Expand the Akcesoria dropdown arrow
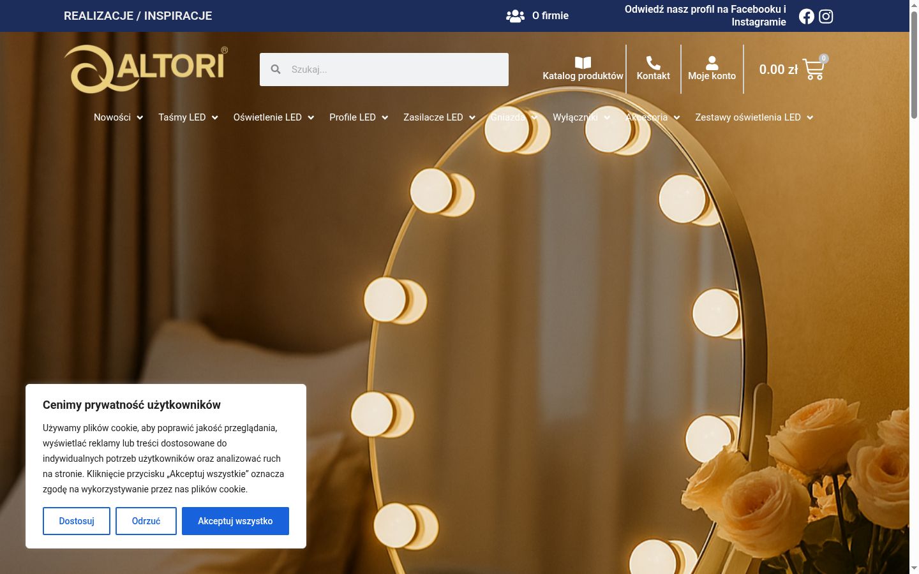Screen dimensions: 919x574 coord(676,117)
